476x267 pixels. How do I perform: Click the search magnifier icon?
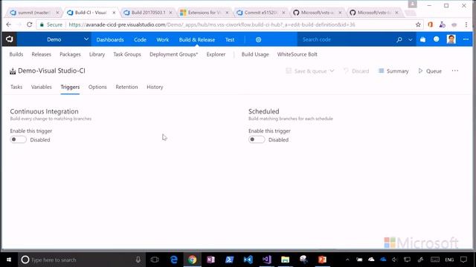click(x=399, y=39)
